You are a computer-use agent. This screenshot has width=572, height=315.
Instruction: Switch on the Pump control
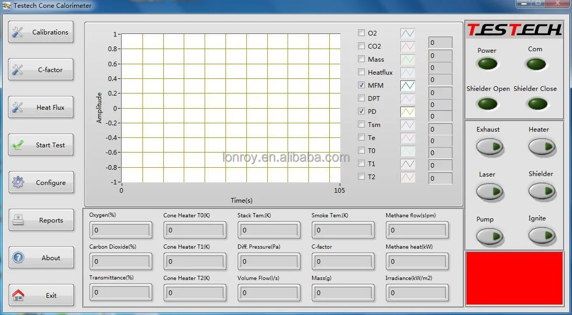pyautogui.click(x=490, y=237)
